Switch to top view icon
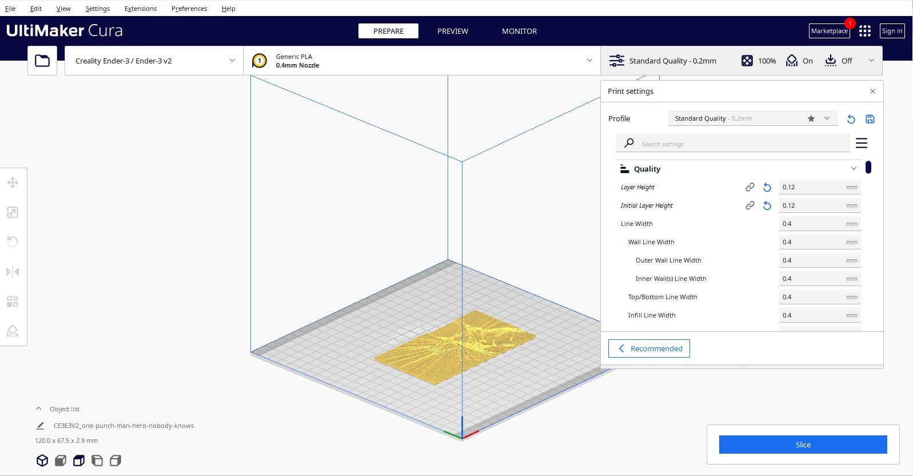Screen dimensions: 913x476 point(79,461)
